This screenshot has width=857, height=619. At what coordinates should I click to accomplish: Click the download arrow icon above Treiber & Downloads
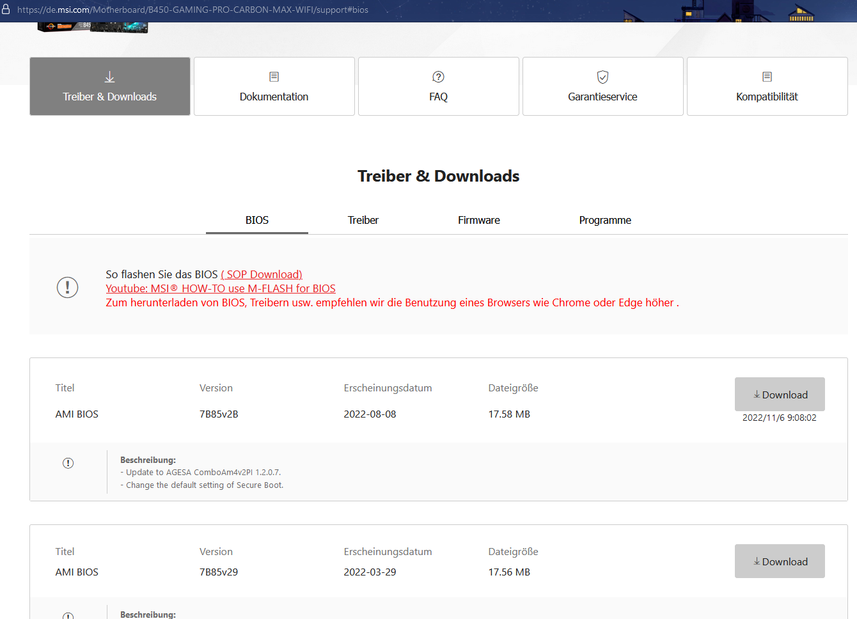[110, 77]
